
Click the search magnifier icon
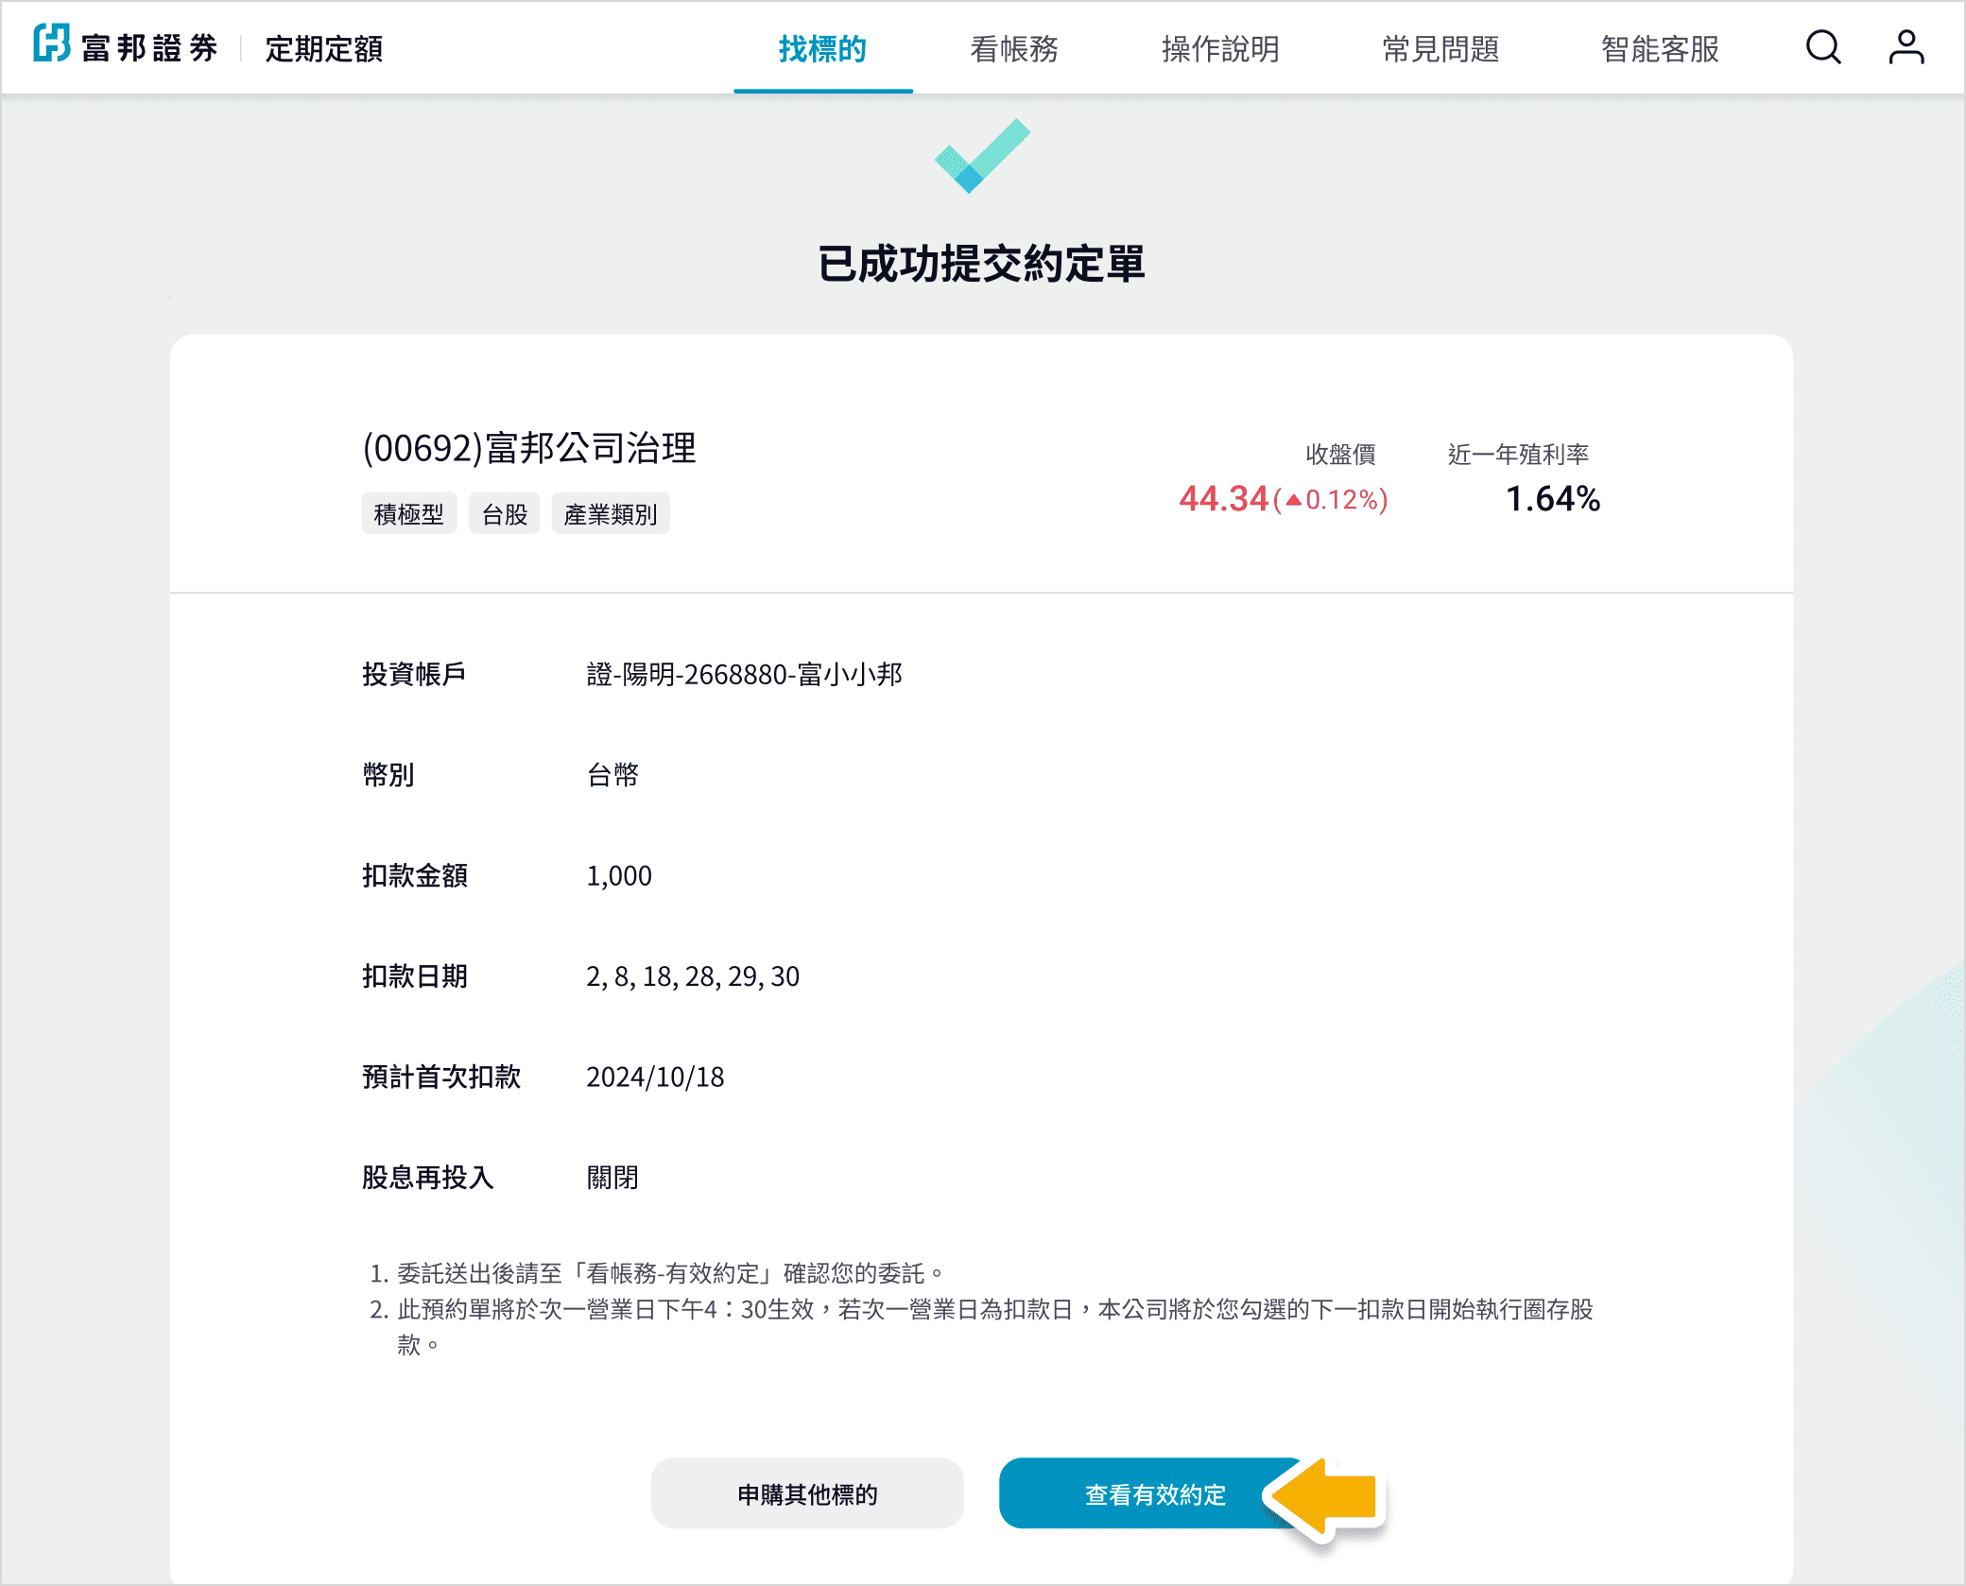[1822, 47]
